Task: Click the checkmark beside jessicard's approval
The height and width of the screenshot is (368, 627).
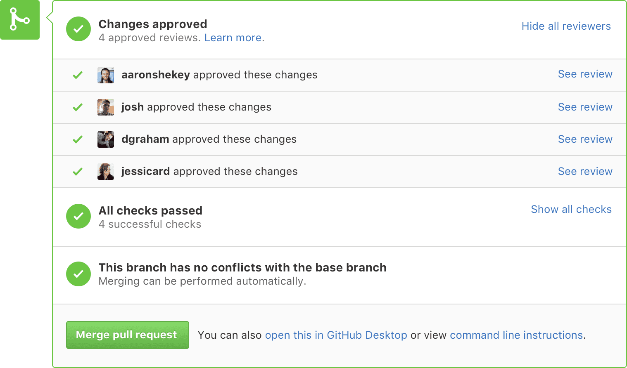Action: click(77, 172)
